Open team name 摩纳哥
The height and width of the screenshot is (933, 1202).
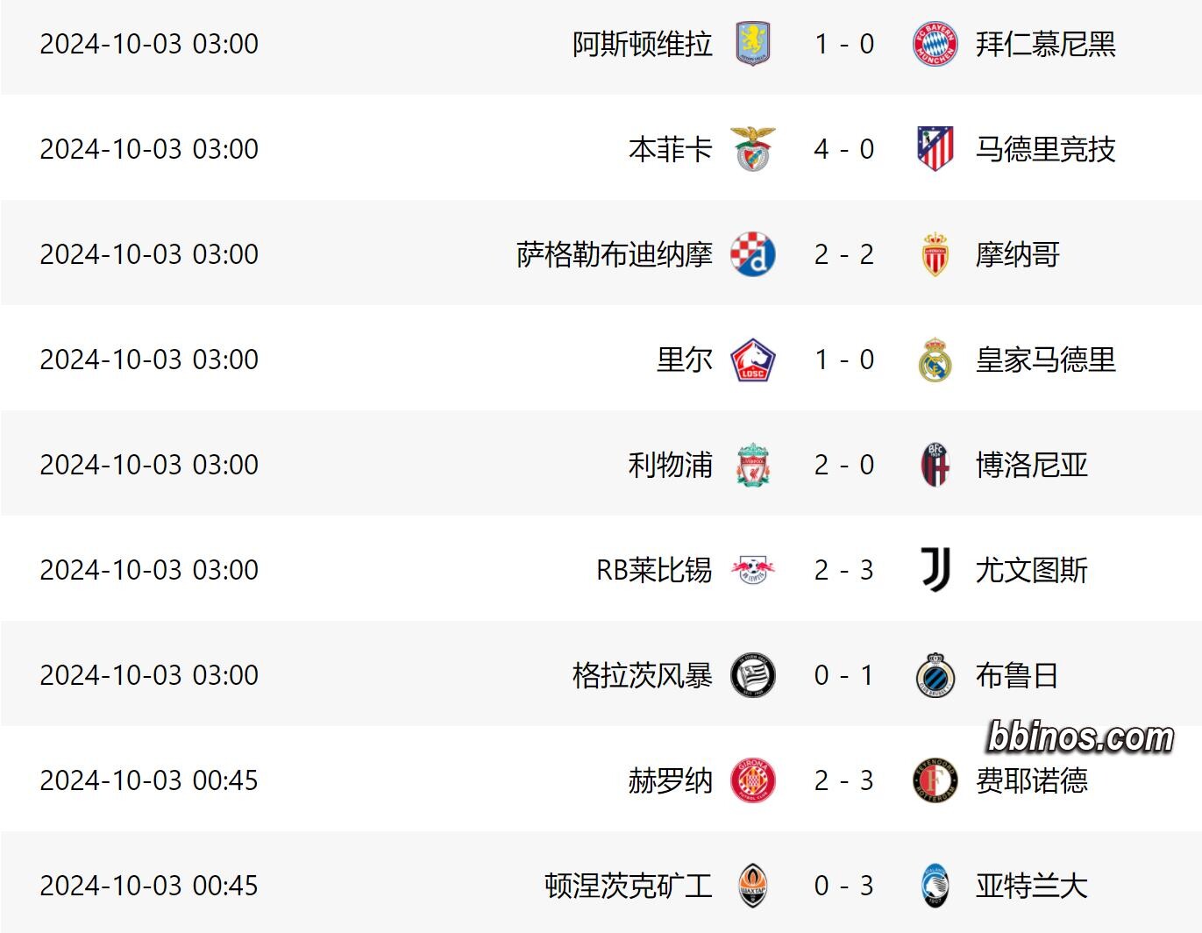point(1017,254)
